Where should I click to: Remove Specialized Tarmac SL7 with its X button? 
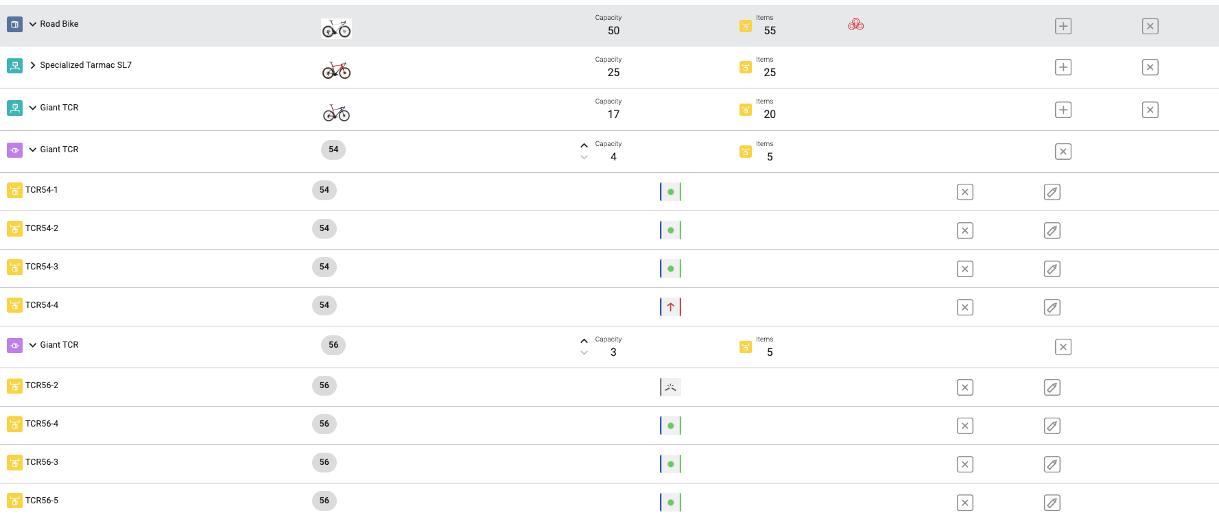(x=1150, y=67)
